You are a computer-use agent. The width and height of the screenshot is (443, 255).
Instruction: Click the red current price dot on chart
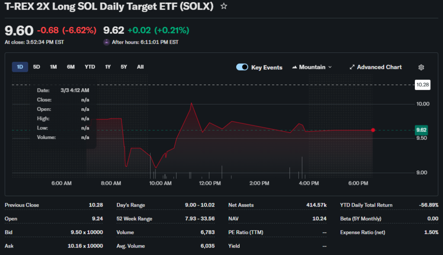373,130
